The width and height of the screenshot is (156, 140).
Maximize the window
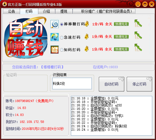tap(145, 4)
